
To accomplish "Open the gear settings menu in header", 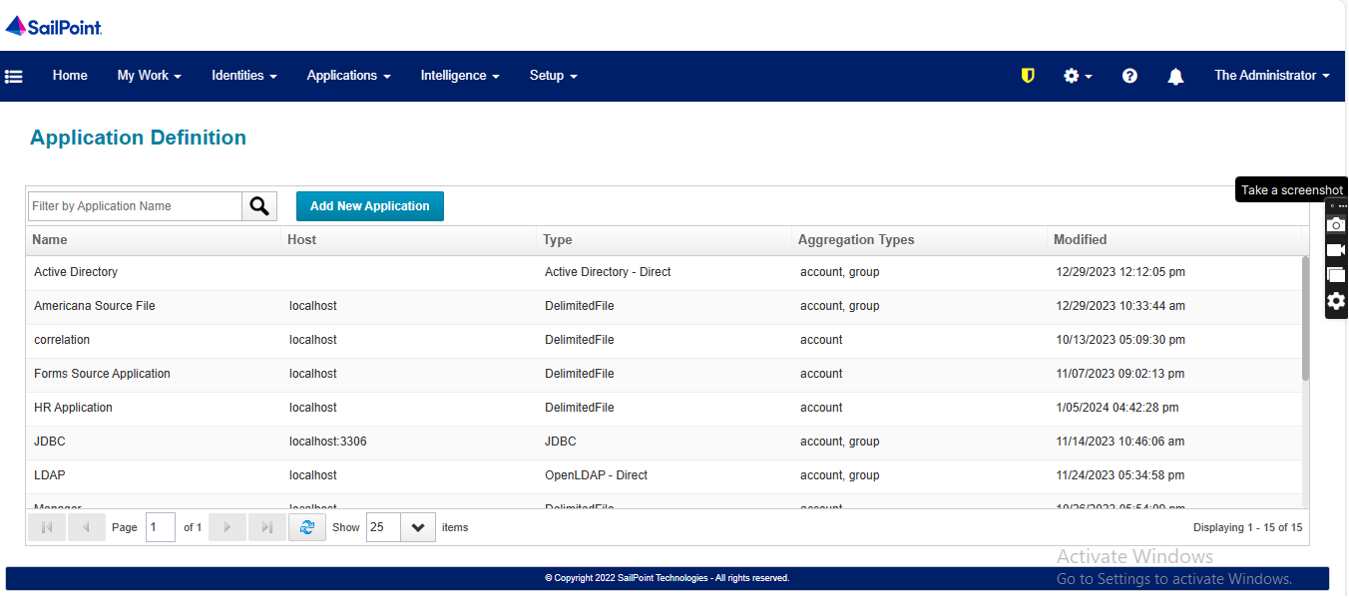I will click(x=1078, y=76).
